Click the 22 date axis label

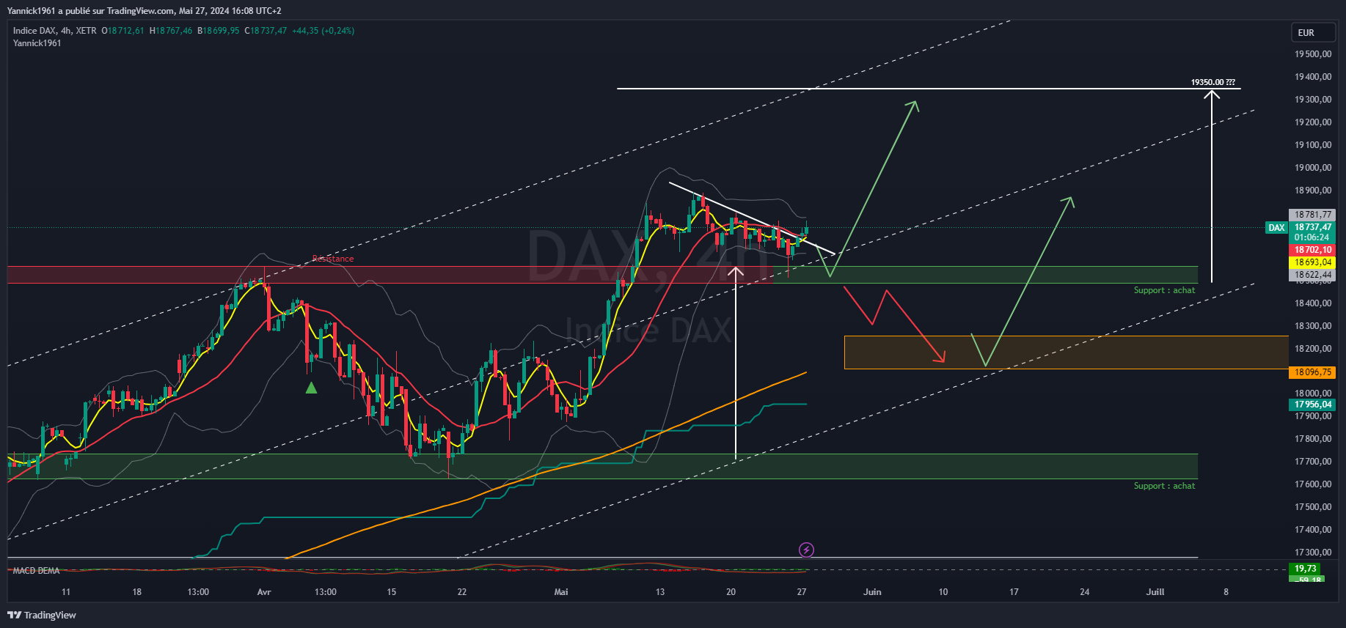click(461, 592)
